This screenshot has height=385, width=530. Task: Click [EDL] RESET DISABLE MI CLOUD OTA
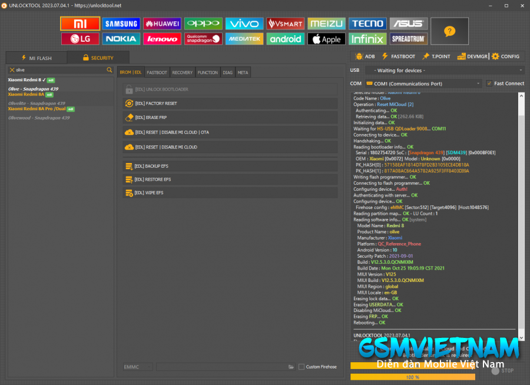coord(230,132)
